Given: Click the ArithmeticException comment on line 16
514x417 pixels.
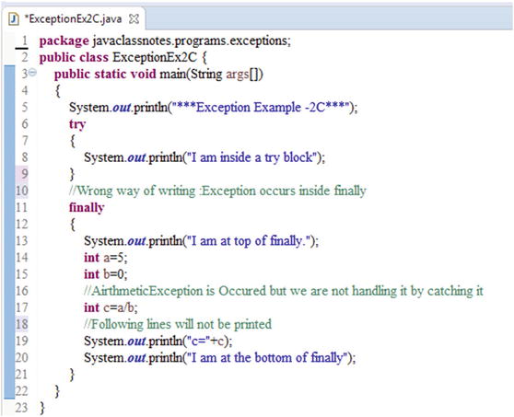Looking at the screenshot, I should (x=284, y=291).
